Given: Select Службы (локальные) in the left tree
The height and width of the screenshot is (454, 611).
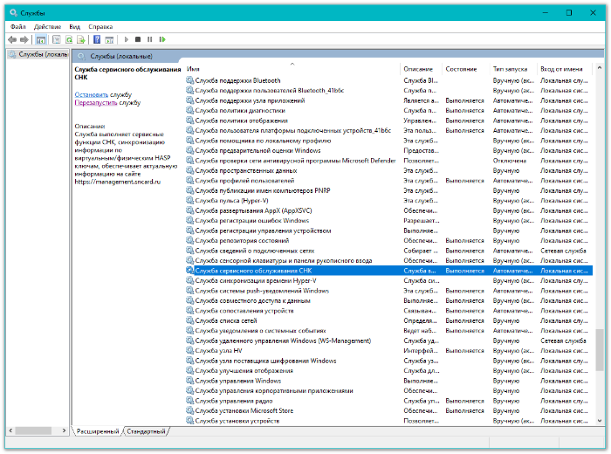Looking at the screenshot, I should coord(38,54).
